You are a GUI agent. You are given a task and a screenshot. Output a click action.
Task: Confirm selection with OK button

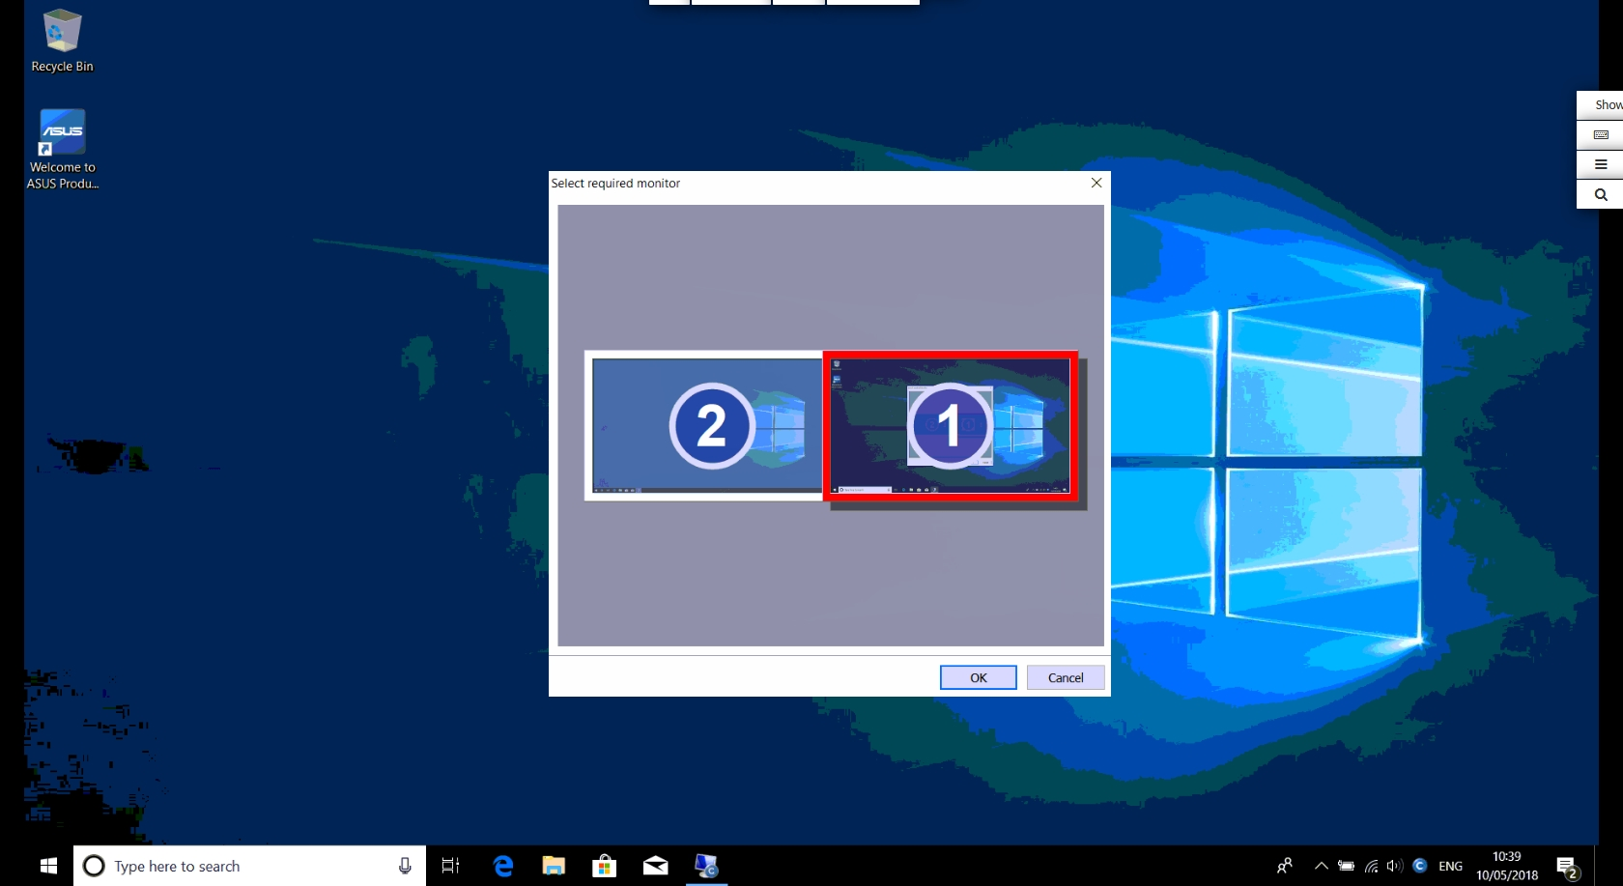point(978,677)
